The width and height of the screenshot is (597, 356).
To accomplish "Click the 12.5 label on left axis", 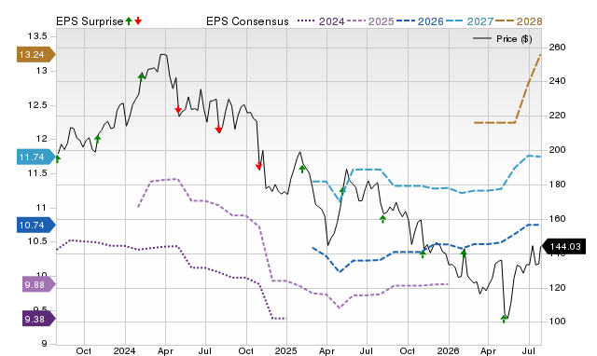I will [x=37, y=105].
